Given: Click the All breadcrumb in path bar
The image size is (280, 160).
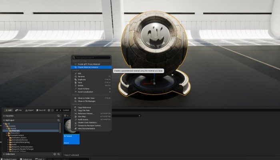Looking at the screenshot, I should 57,110.
